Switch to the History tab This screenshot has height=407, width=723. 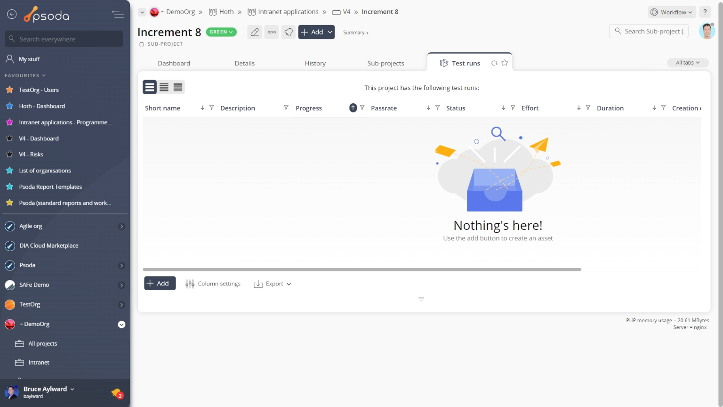(315, 63)
